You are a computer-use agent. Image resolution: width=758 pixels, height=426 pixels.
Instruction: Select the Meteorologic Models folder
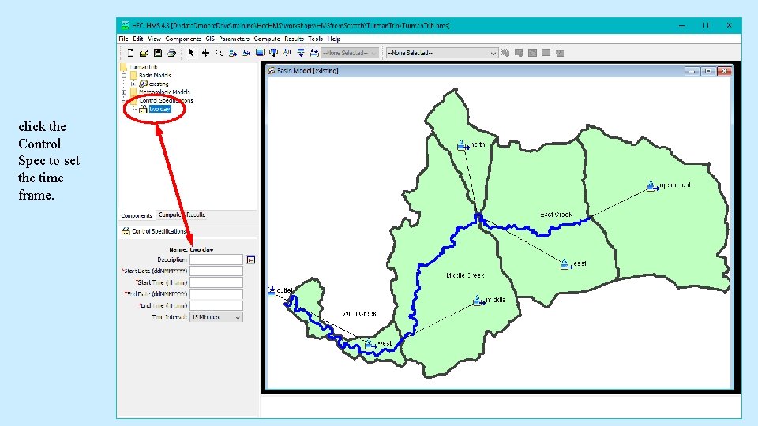pyautogui.click(x=164, y=92)
